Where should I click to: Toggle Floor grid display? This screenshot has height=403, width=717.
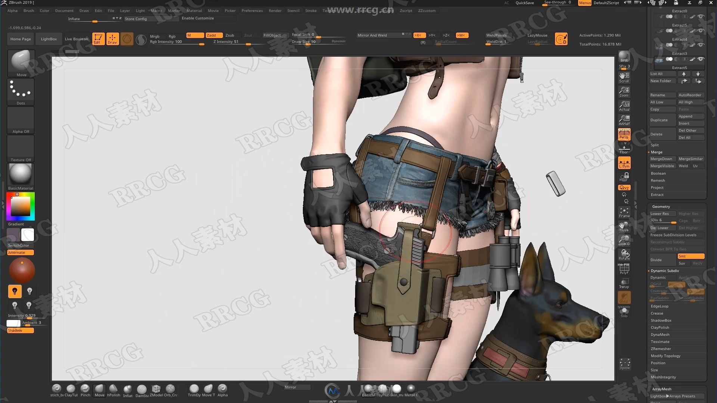click(x=624, y=149)
